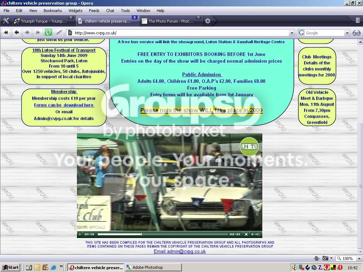This screenshot has width=363, height=272.
Task: Open the Bookmarks menu
Action: tap(52, 11)
